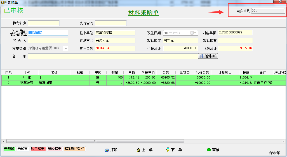
Task: Click the 入库项目 field showing 世纪广场
Action: [48, 33]
